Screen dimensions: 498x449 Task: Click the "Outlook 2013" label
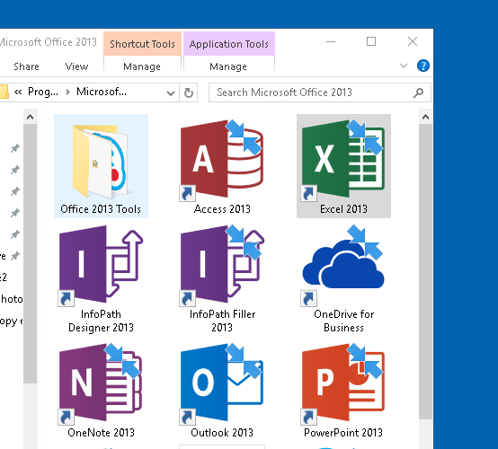click(x=222, y=433)
